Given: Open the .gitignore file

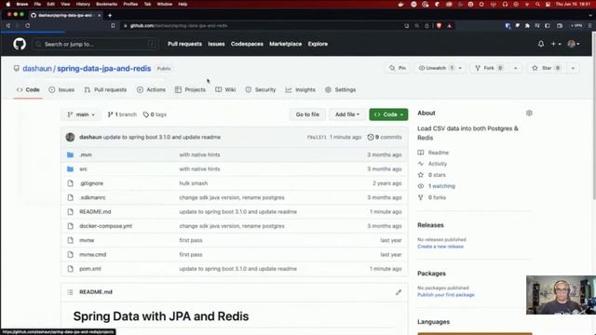Looking at the screenshot, I should 91,183.
